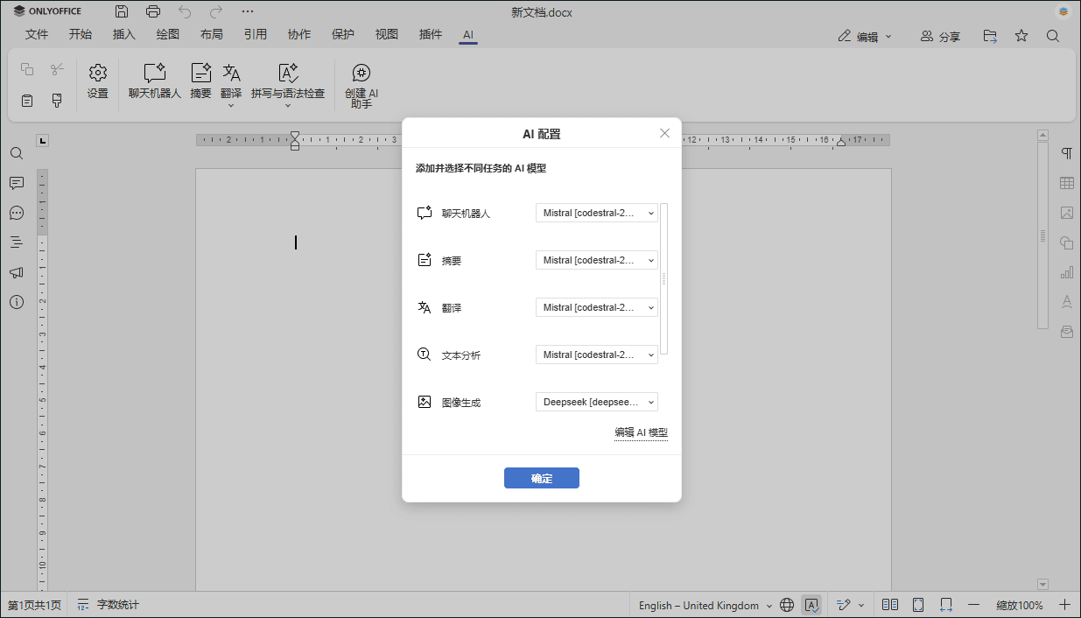Image resolution: width=1081 pixels, height=618 pixels.
Task: Select the 创建 AI 助手 tool
Action: click(x=361, y=83)
